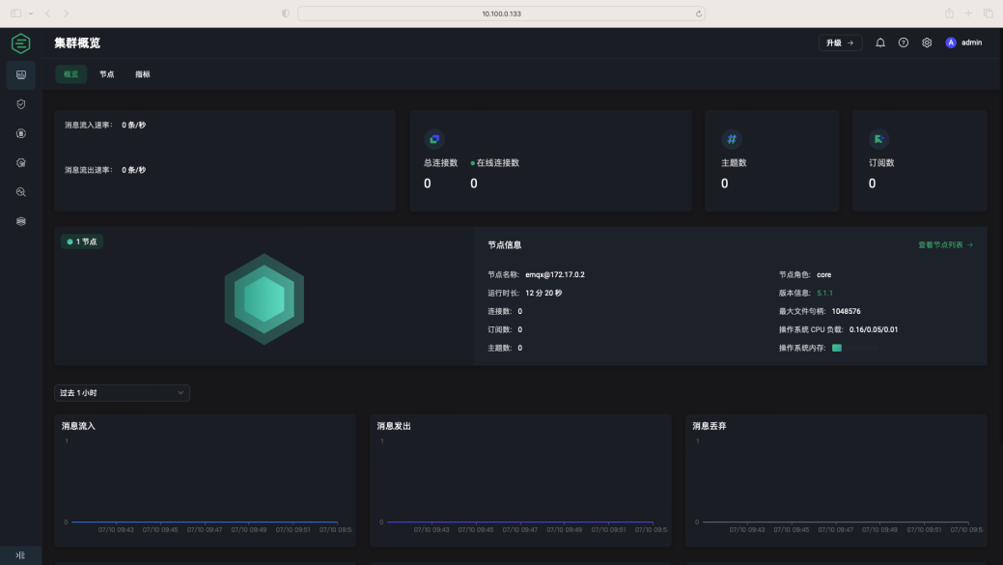
Task: Open the management gear sidebar icon
Action: coord(20,163)
